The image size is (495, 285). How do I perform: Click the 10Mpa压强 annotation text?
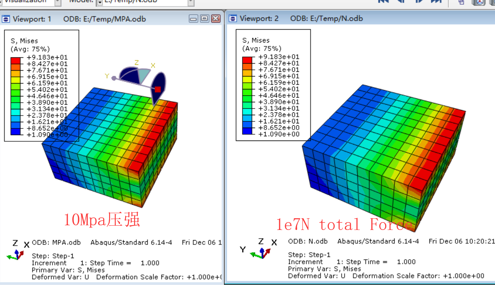pos(102,220)
